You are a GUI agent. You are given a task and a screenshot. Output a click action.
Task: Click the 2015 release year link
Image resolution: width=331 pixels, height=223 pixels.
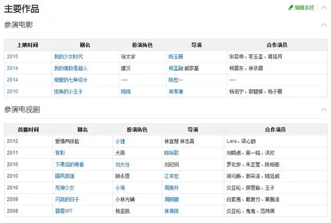(x=12, y=57)
